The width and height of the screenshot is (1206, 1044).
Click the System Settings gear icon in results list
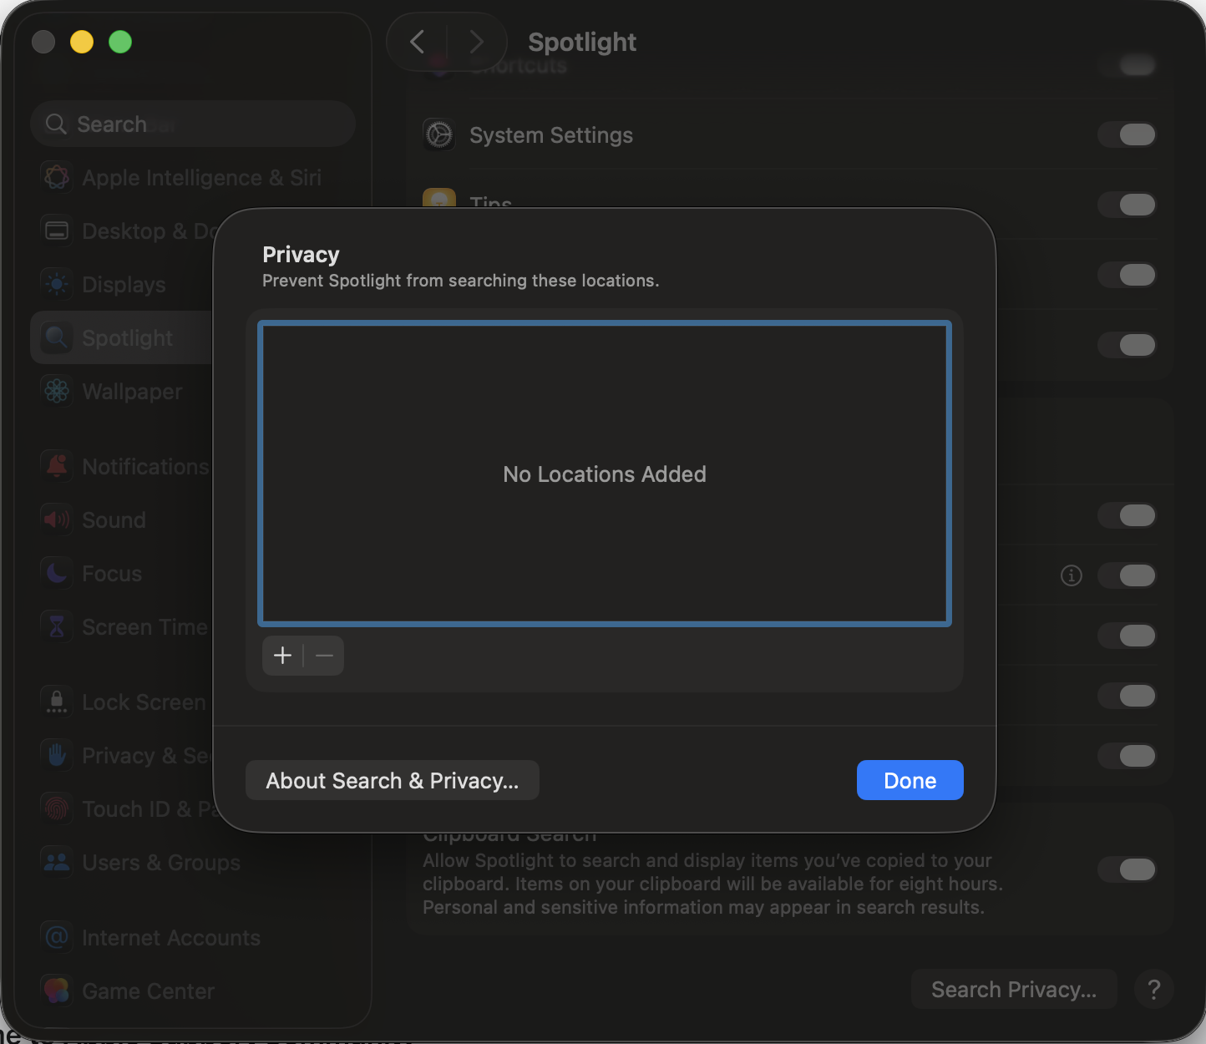439,134
